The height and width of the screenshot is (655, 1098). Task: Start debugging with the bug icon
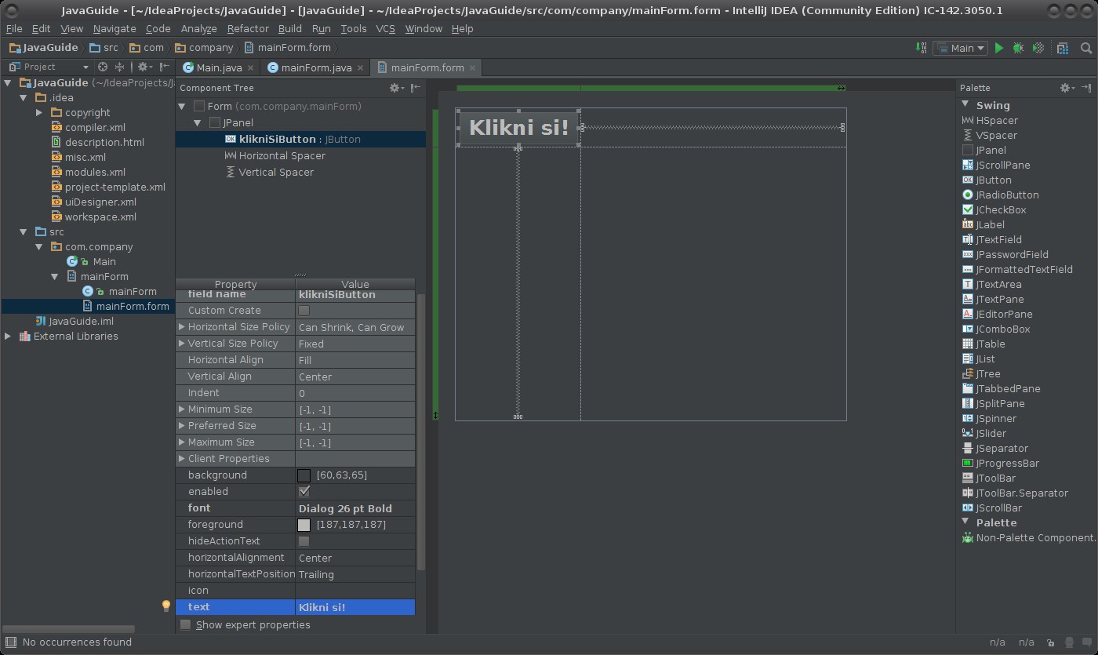pyautogui.click(x=1018, y=48)
